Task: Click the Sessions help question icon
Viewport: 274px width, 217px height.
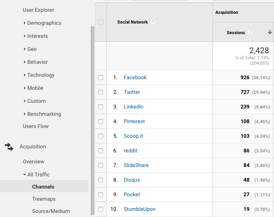Action: (250, 33)
